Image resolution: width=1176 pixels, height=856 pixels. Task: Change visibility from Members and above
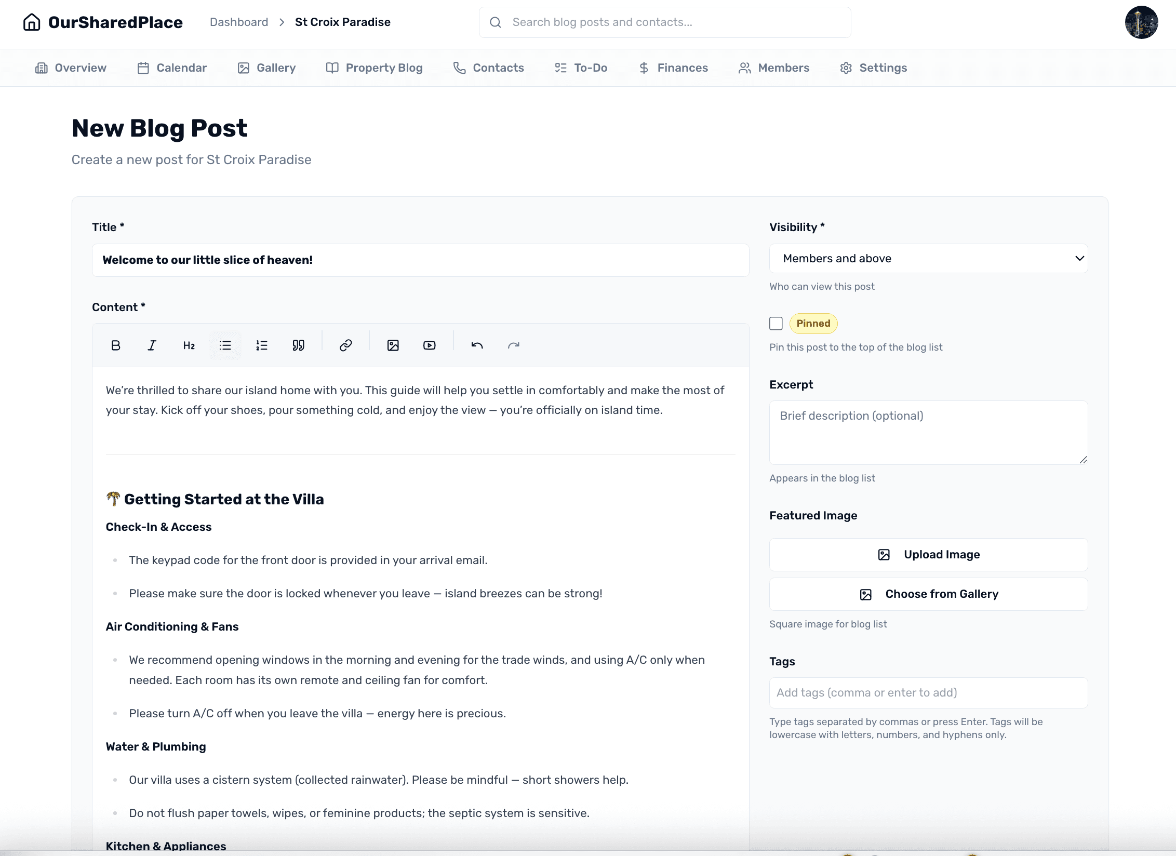coord(928,258)
